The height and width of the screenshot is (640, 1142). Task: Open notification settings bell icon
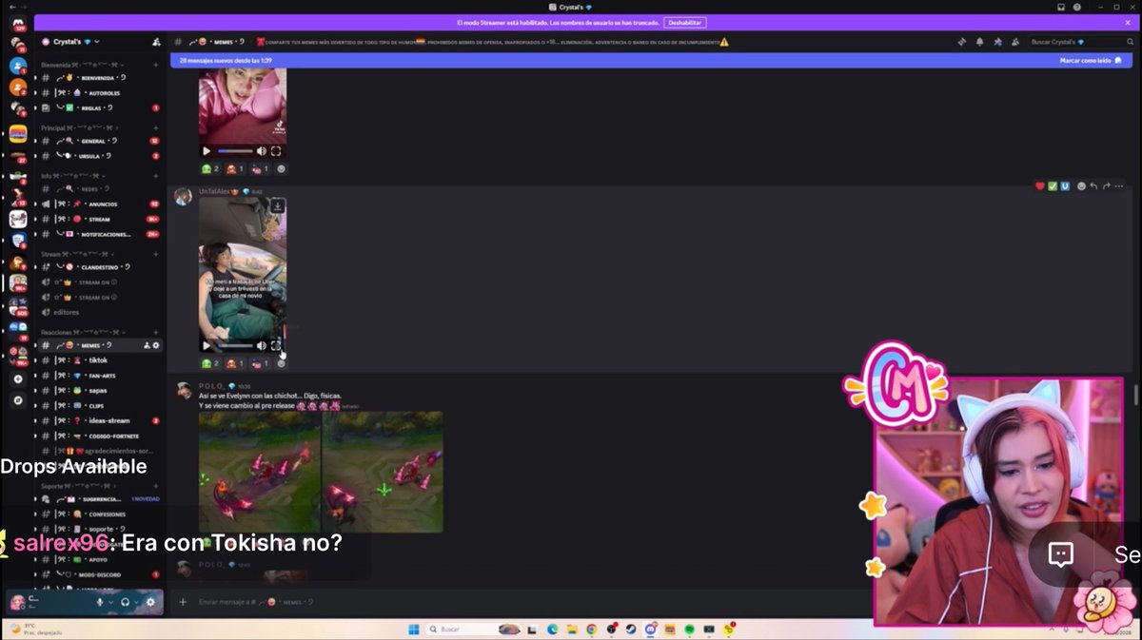[x=979, y=42]
